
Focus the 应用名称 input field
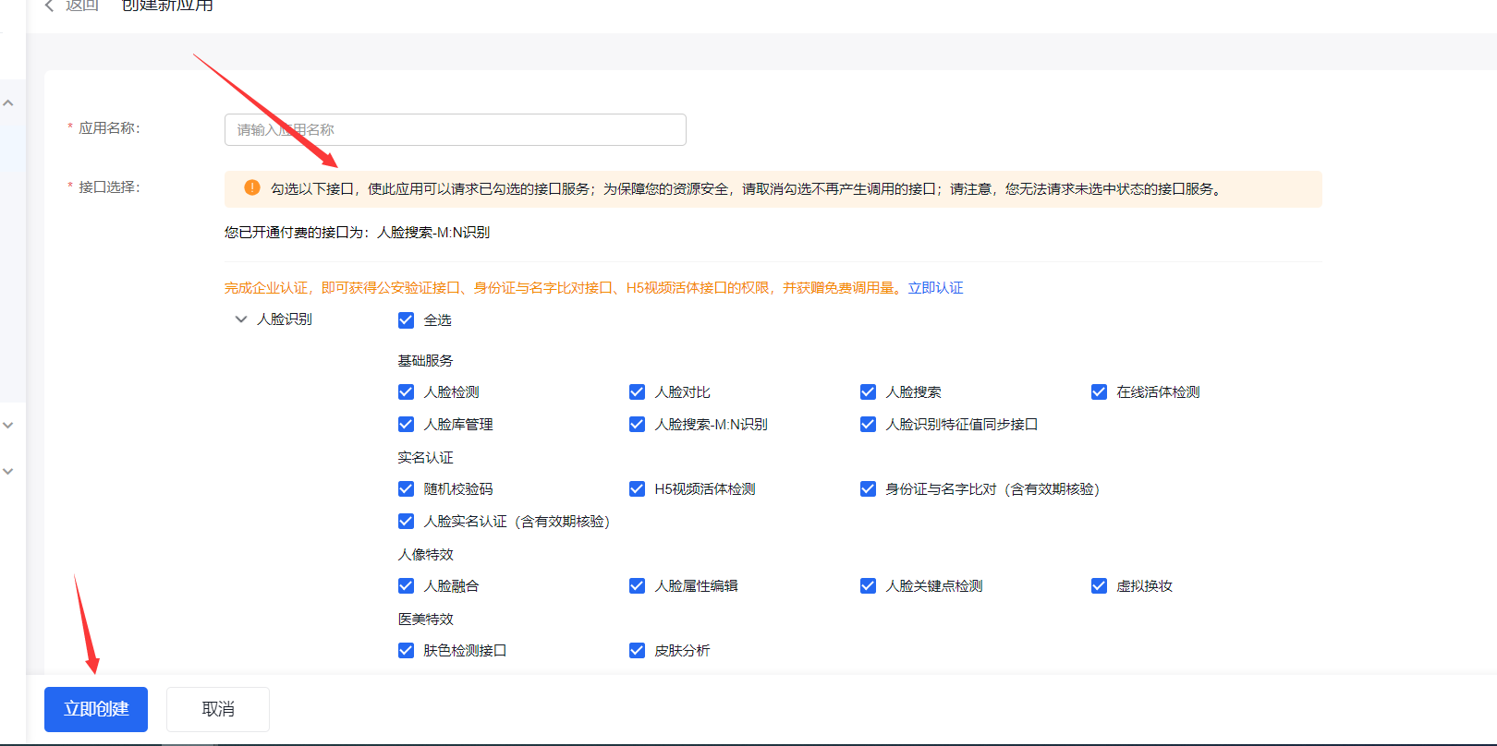(x=456, y=130)
